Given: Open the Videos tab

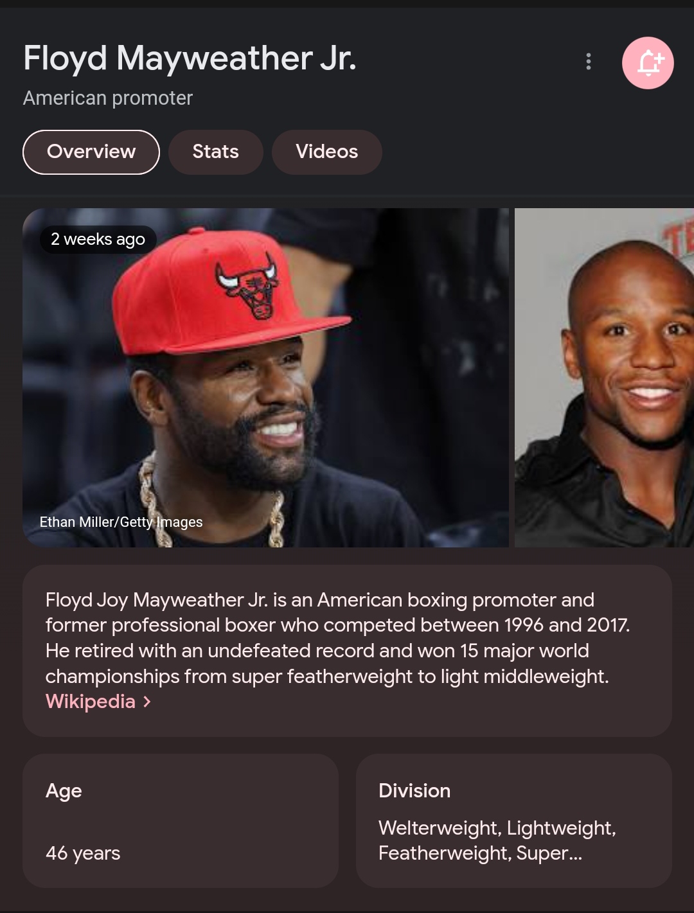Looking at the screenshot, I should pos(327,152).
